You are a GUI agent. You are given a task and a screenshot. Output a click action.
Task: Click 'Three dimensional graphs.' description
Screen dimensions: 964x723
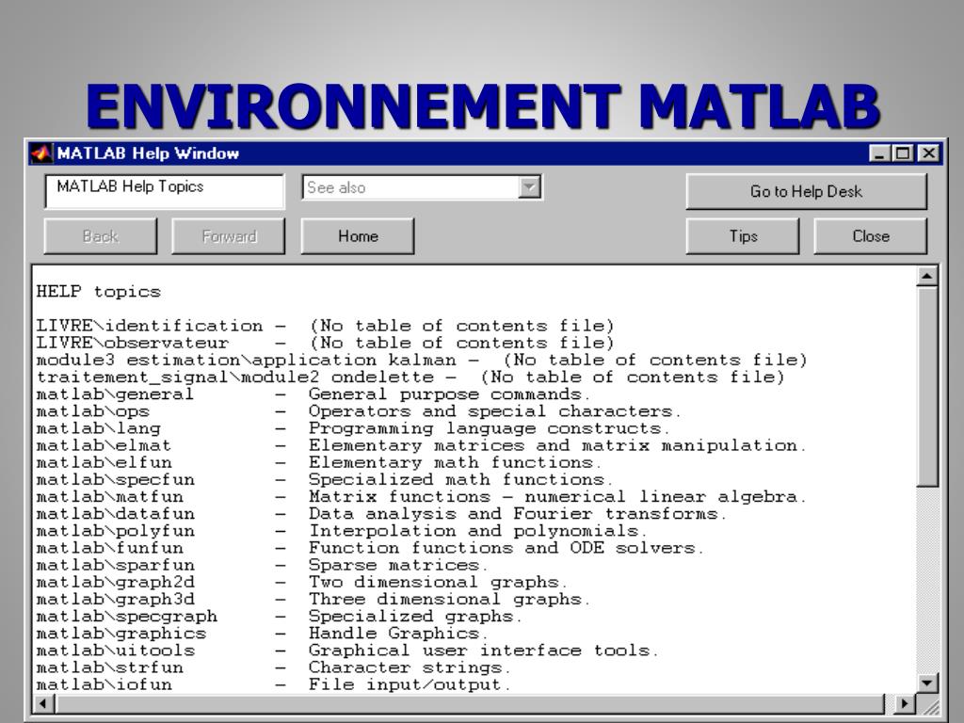pyautogui.click(x=449, y=600)
